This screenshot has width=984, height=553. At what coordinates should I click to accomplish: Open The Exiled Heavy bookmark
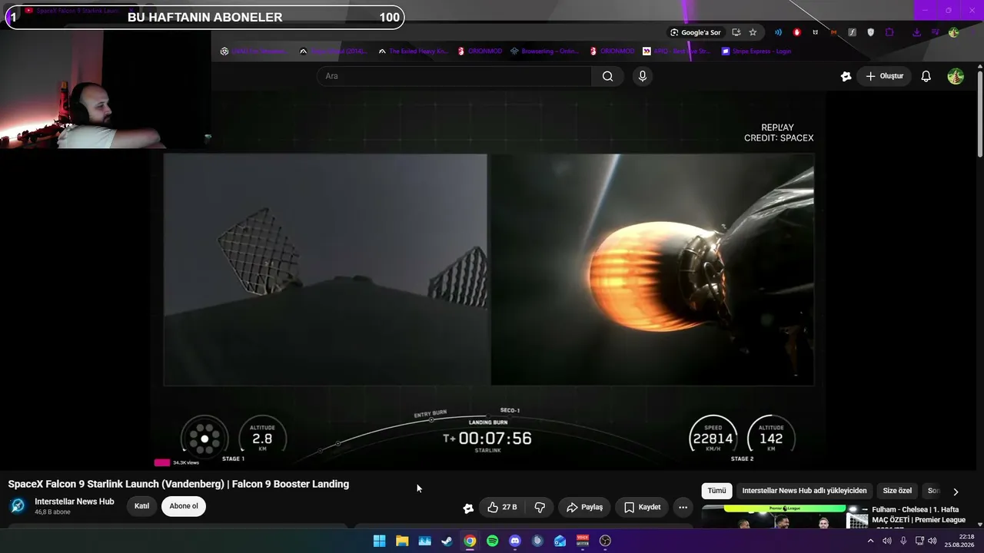[x=413, y=51]
